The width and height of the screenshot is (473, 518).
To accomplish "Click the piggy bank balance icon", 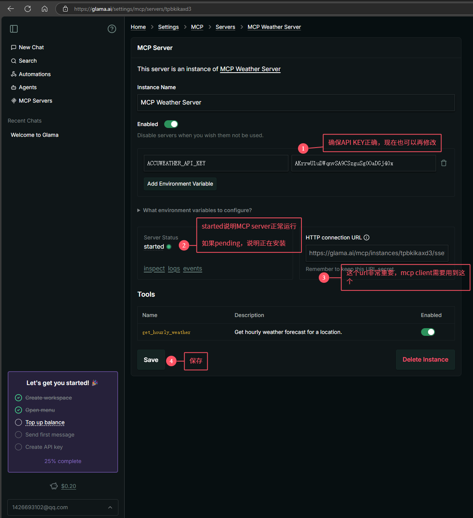I will tap(54, 486).
